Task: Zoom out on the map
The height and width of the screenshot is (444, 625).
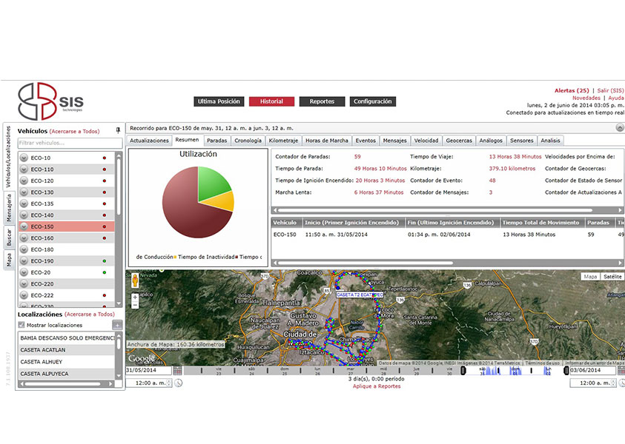Action: coord(135,305)
